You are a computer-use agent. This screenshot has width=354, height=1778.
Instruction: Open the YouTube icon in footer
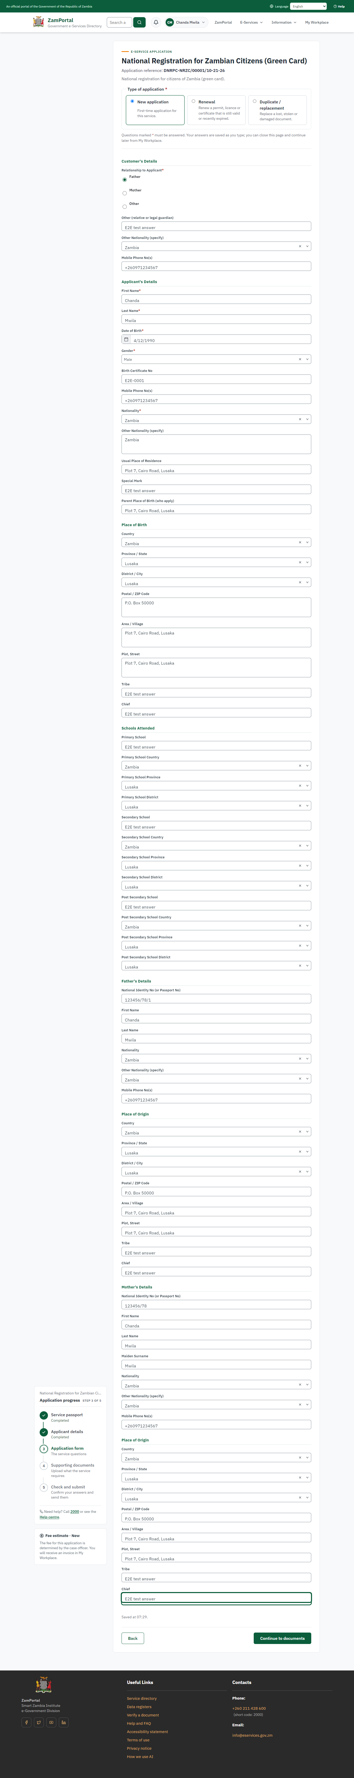tap(51, 1722)
